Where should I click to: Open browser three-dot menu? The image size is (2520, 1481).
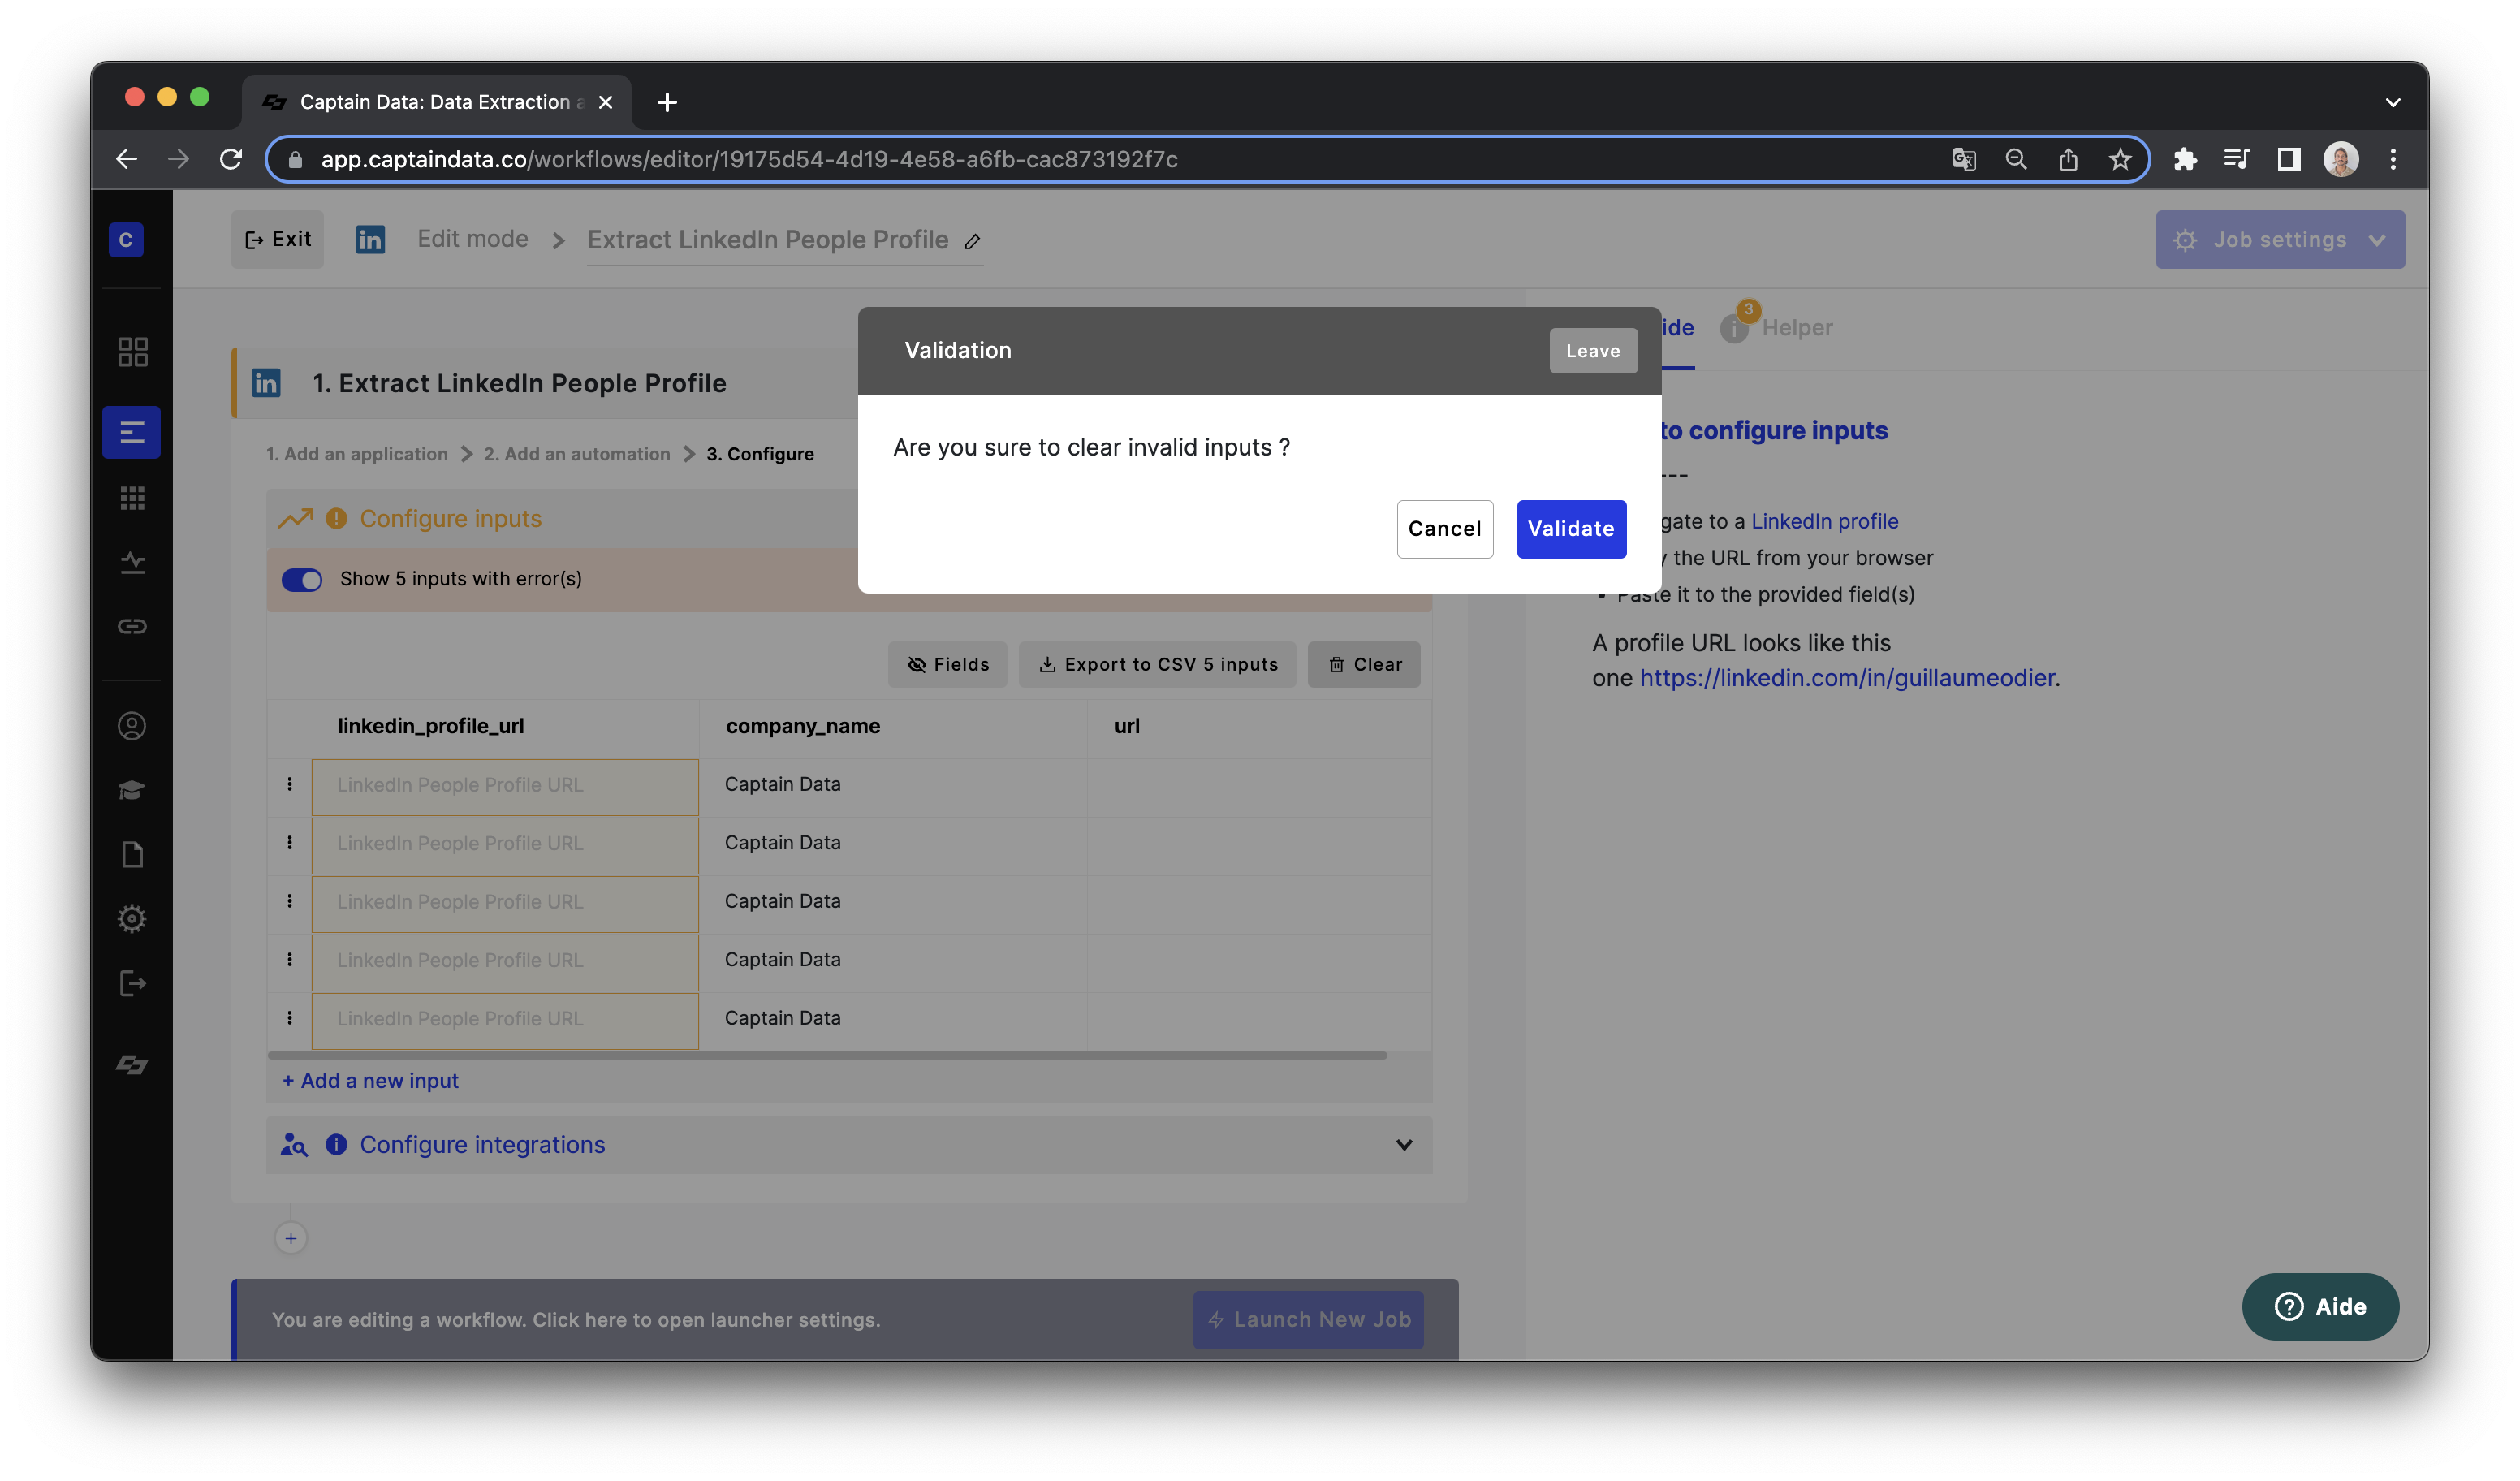click(2392, 159)
